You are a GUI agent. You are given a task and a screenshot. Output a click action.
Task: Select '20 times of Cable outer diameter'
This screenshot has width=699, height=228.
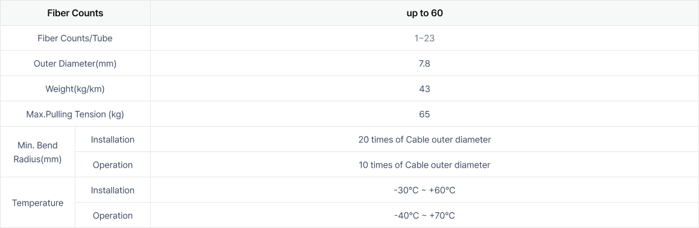[424, 140]
